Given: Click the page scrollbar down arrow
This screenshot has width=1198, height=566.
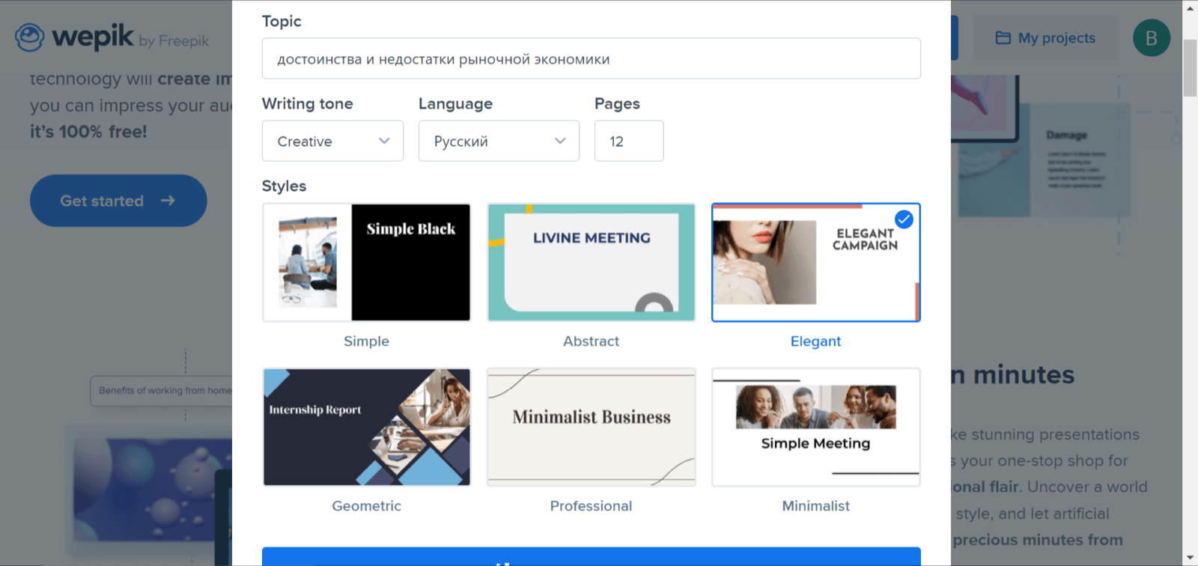Looking at the screenshot, I should tap(1190, 558).
